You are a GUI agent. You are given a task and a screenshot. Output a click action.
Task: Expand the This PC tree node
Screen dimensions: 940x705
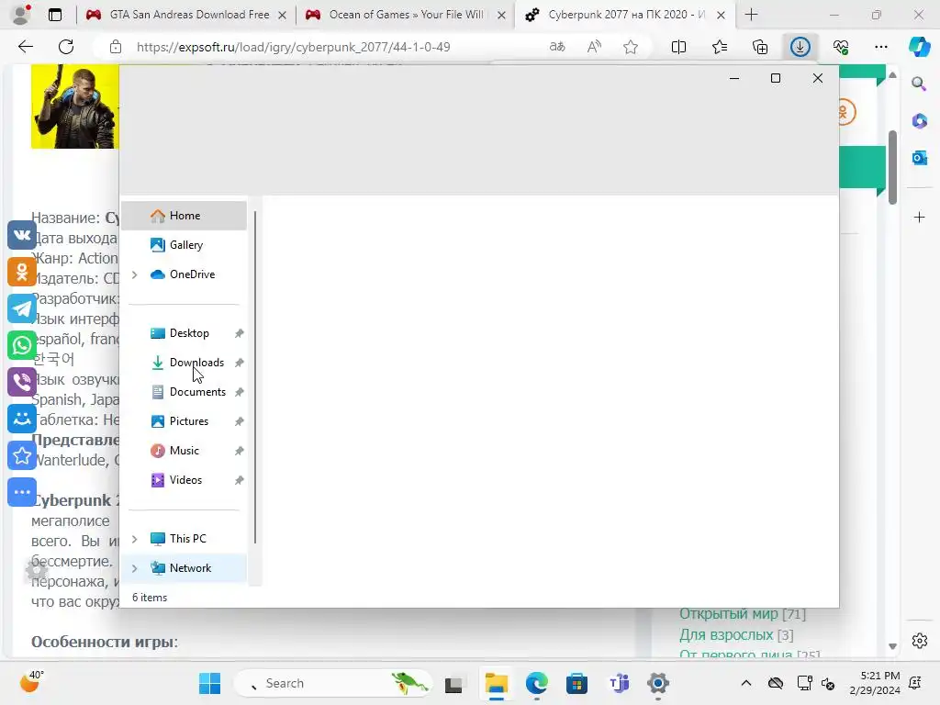(135, 539)
